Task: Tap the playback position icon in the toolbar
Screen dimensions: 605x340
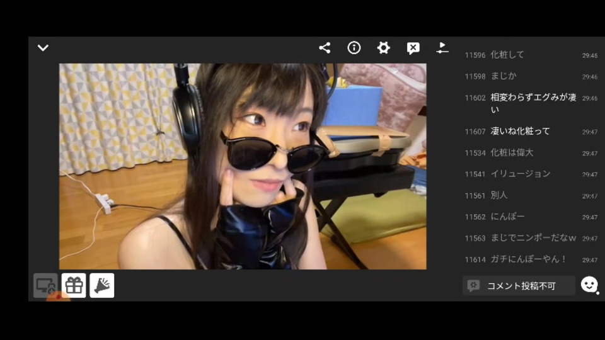Action: [x=442, y=48]
